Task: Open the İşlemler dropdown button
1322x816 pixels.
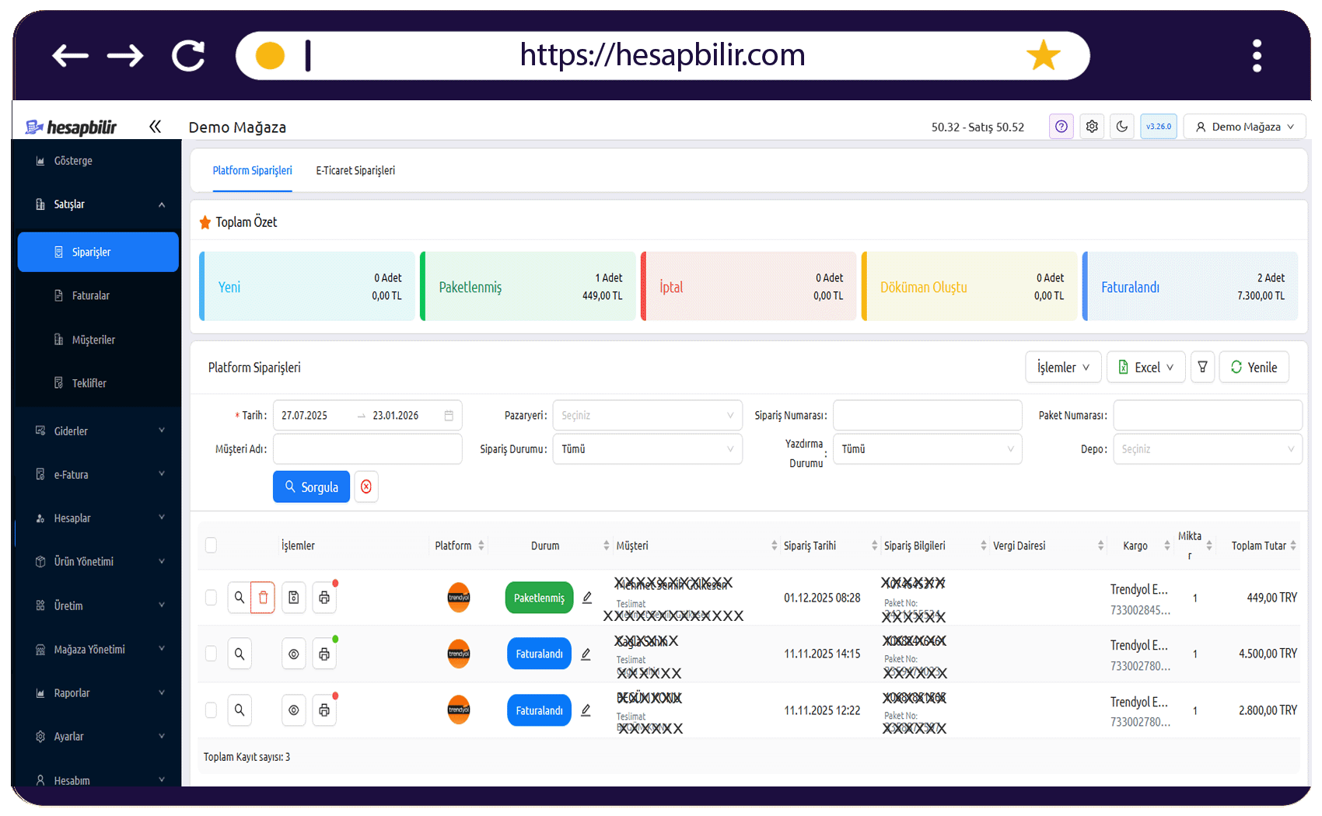Action: 1063,367
